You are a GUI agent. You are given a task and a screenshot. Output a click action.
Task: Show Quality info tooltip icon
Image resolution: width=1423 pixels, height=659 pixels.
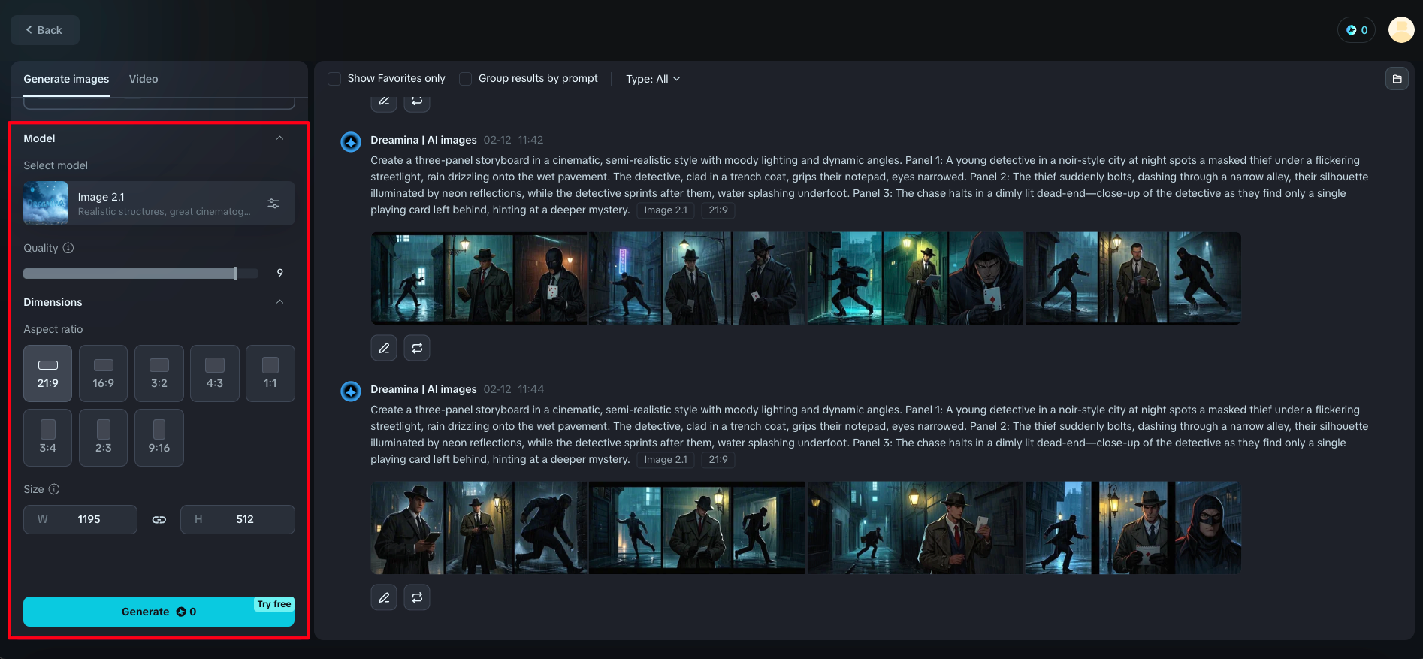[x=68, y=248]
